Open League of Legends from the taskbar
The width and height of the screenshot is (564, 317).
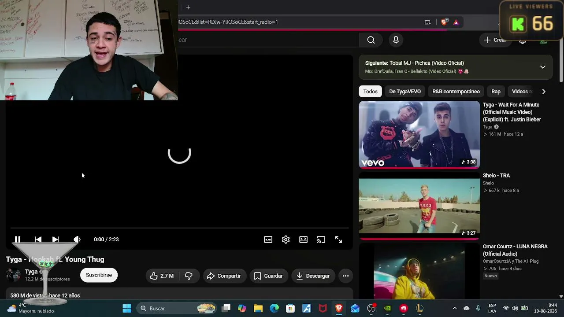(x=419, y=308)
